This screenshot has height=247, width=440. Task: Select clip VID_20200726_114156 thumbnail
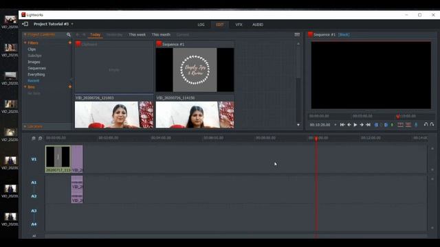coord(195,115)
